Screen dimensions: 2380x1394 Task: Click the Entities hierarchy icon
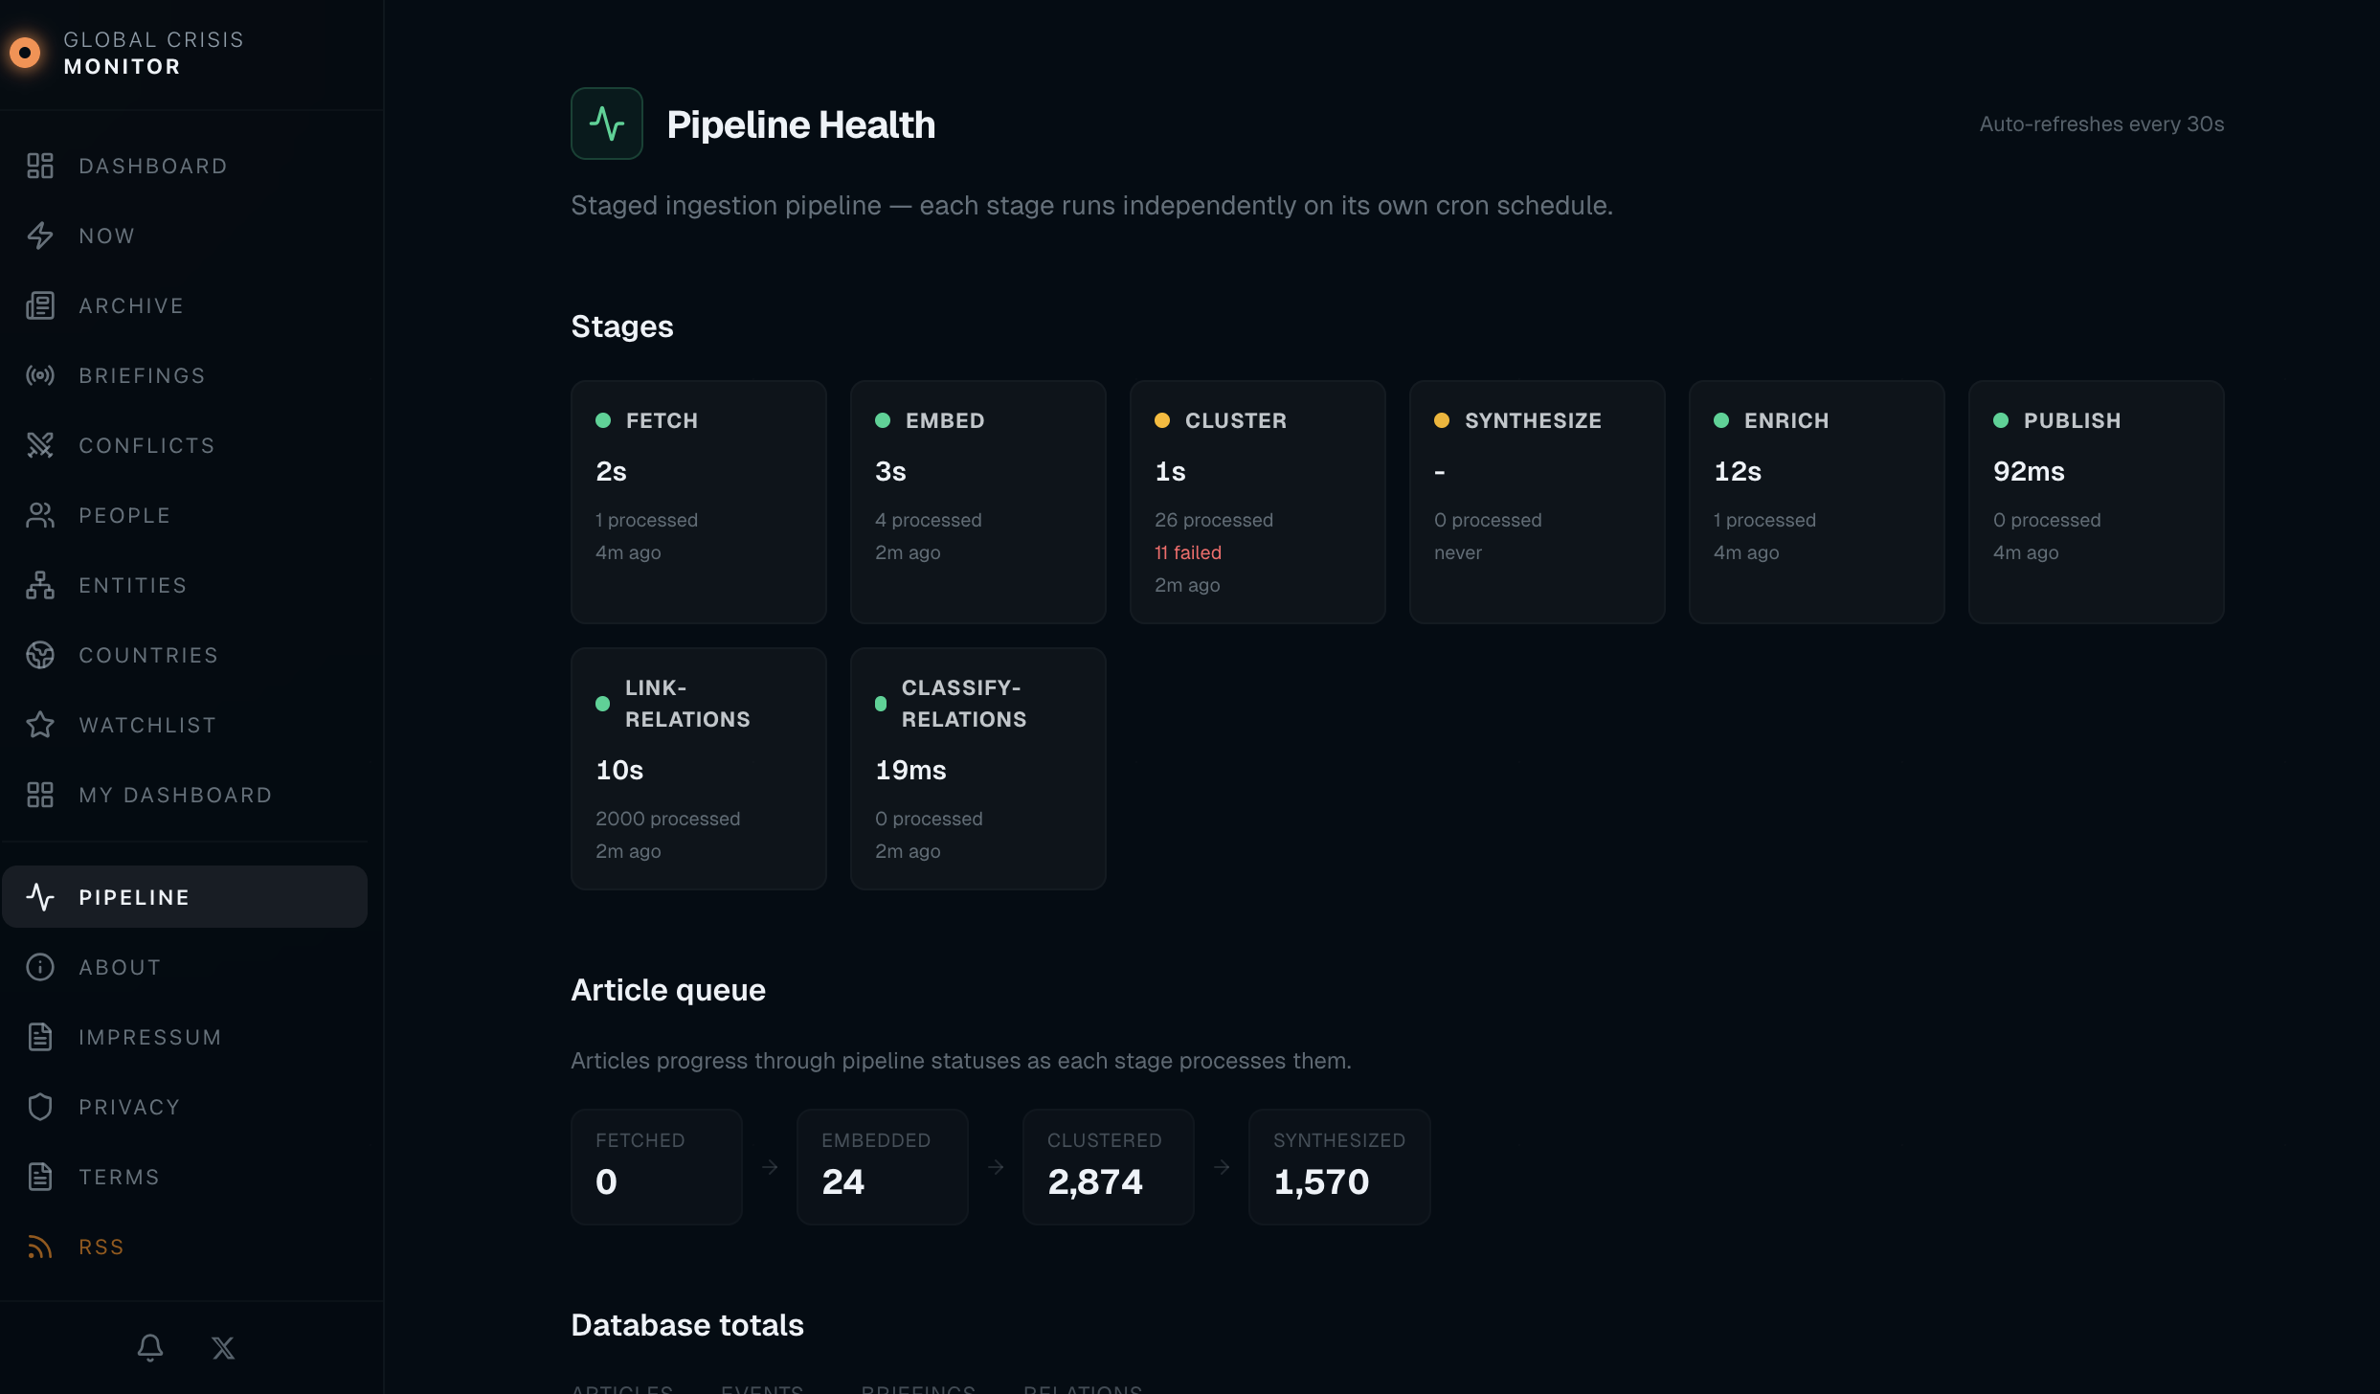(40, 585)
